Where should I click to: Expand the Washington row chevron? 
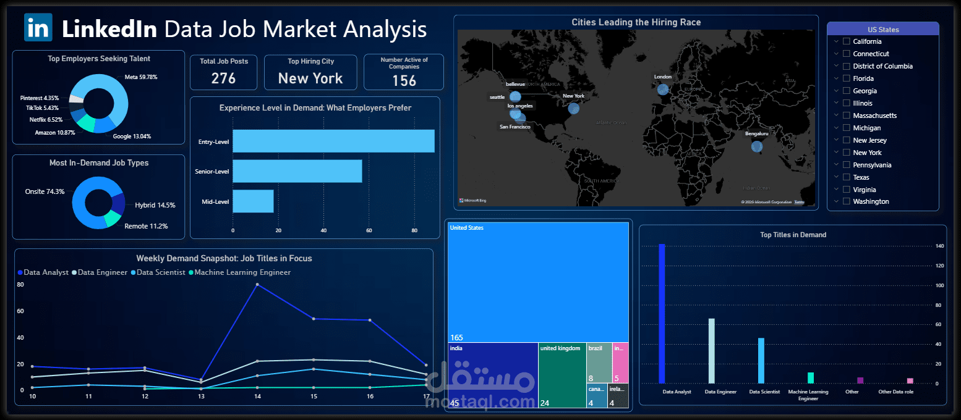click(x=836, y=201)
